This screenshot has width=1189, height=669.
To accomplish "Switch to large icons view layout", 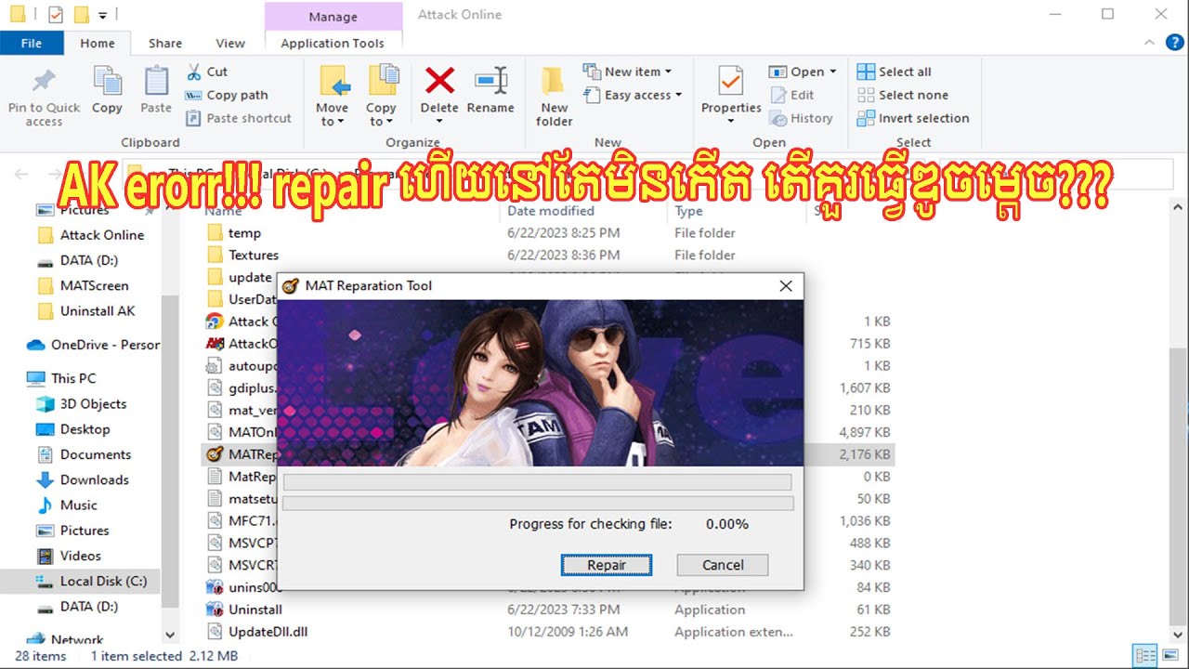I will 1169,655.
